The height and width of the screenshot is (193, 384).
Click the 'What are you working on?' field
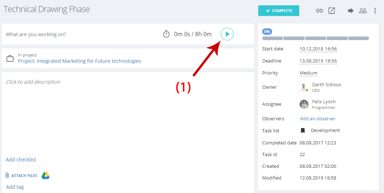click(81, 34)
